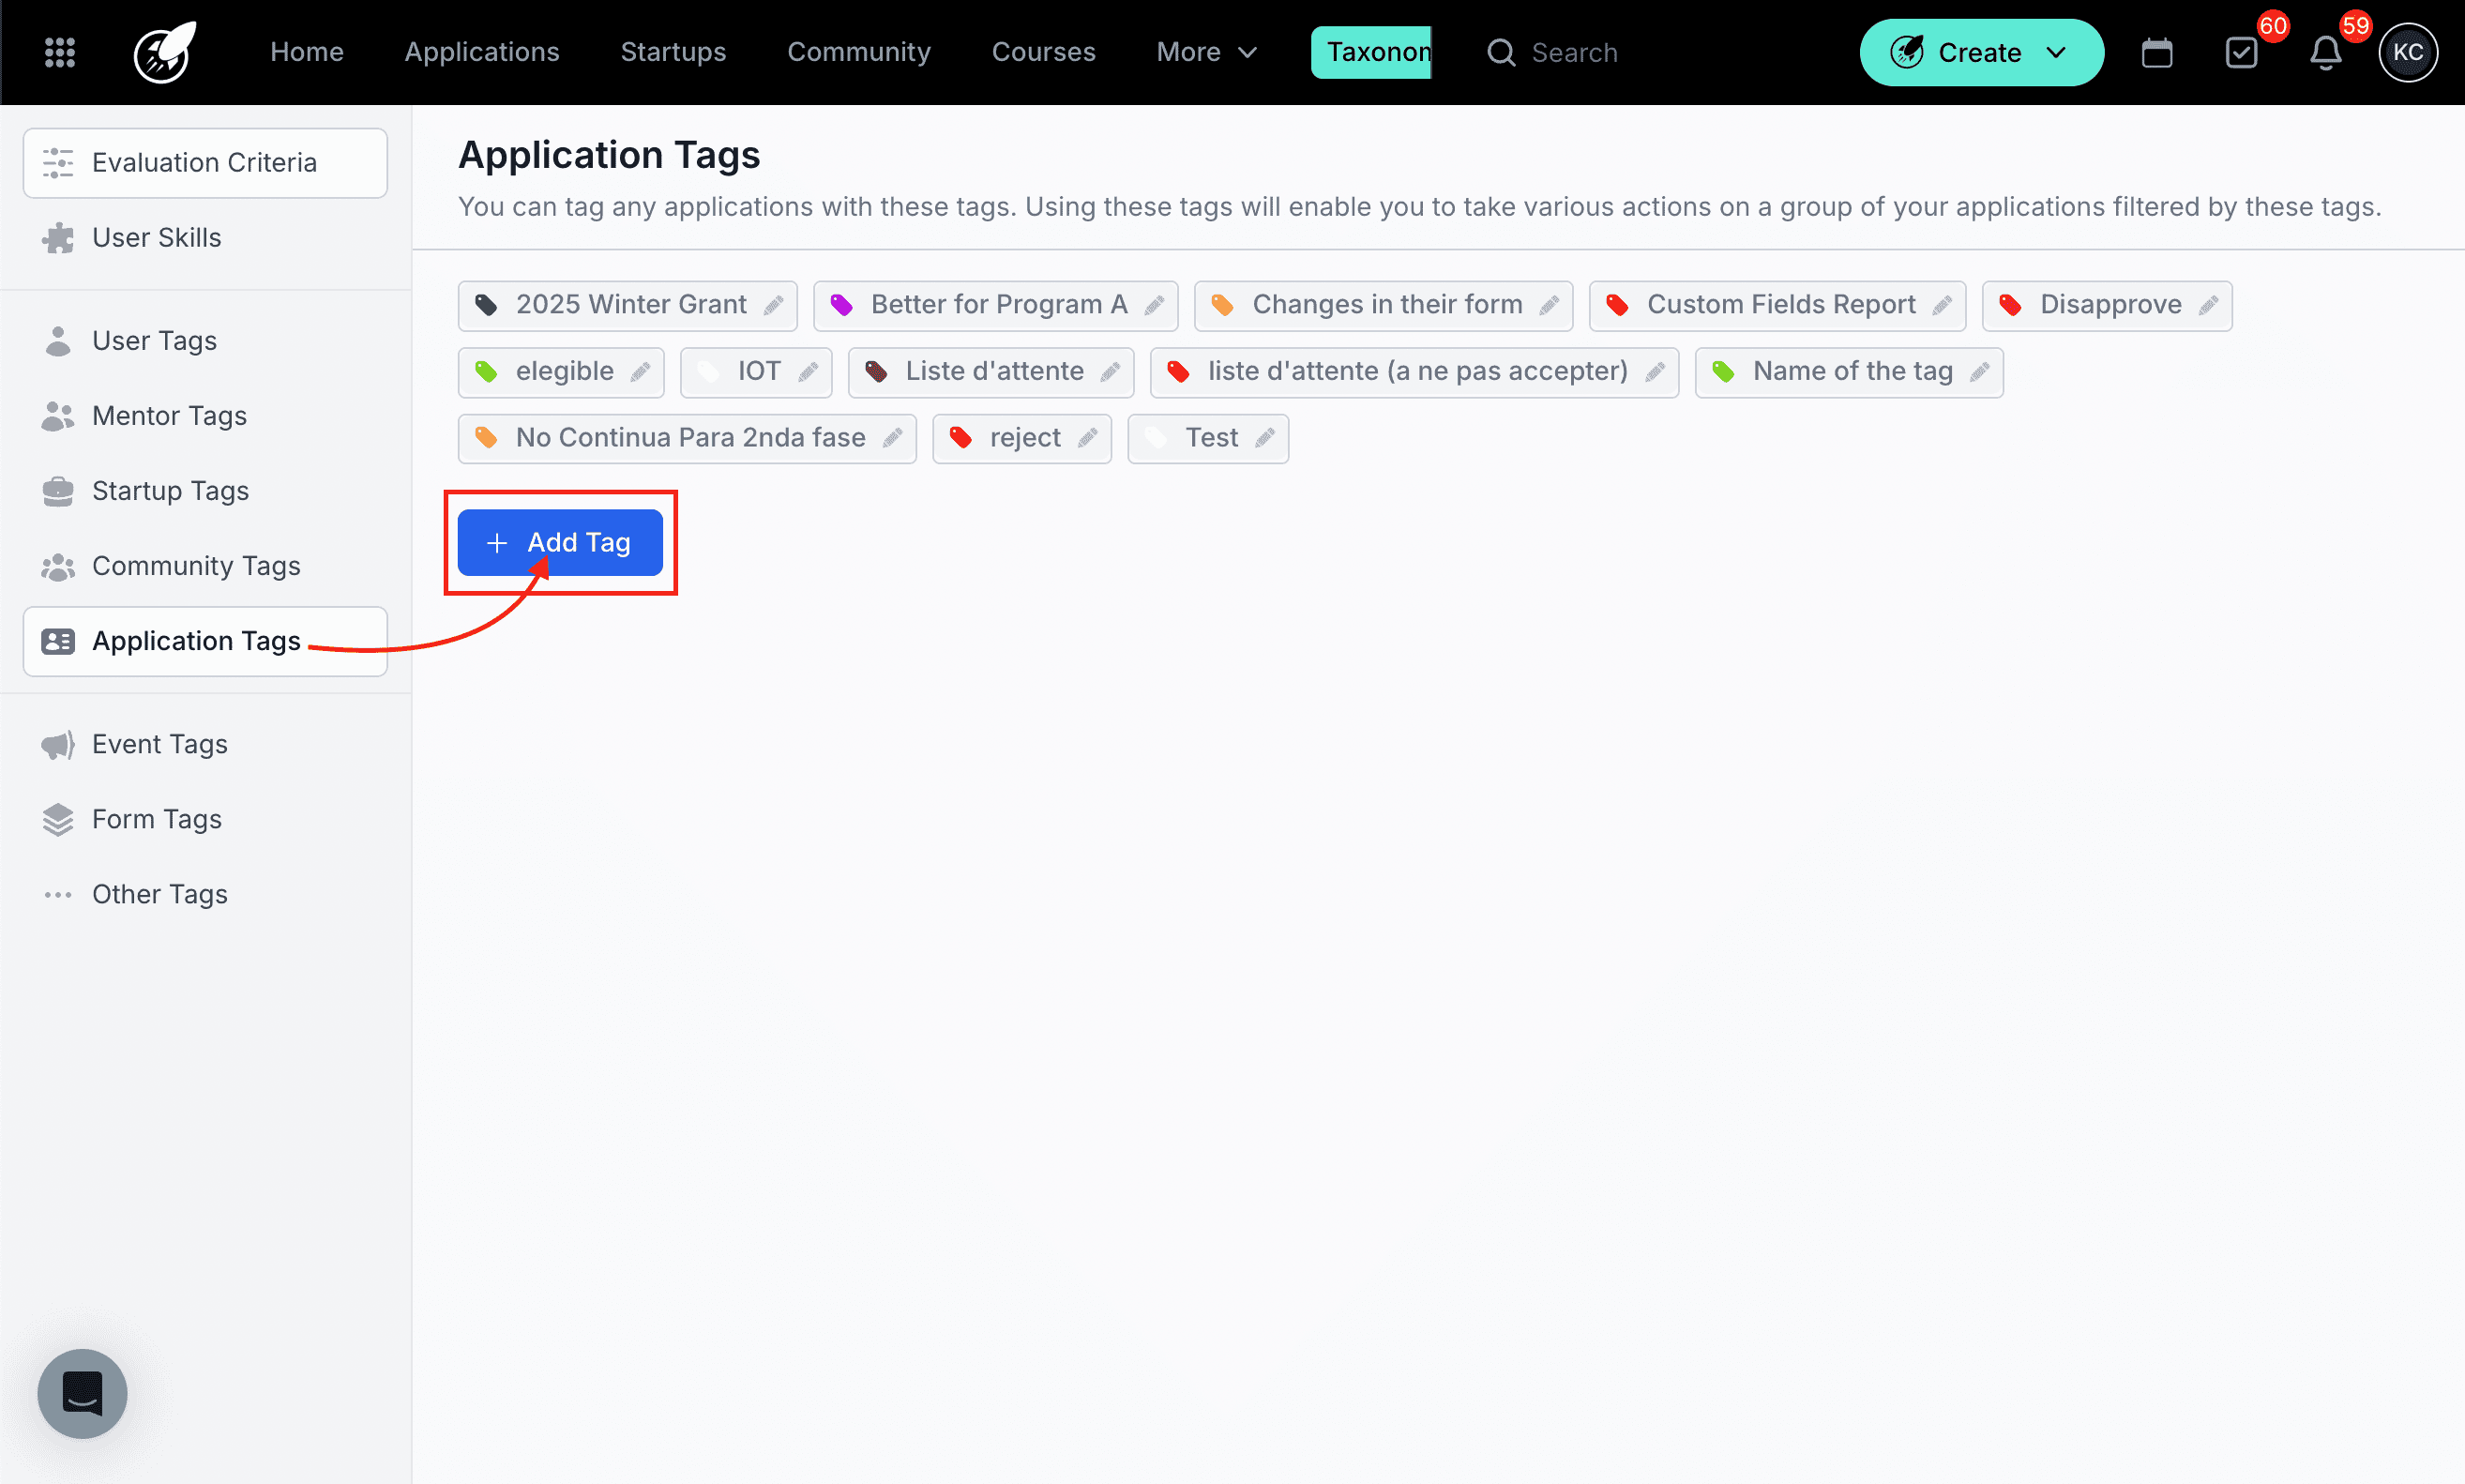2465x1484 pixels.
Task: Expand the More navigation menu
Action: click(1204, 52)
